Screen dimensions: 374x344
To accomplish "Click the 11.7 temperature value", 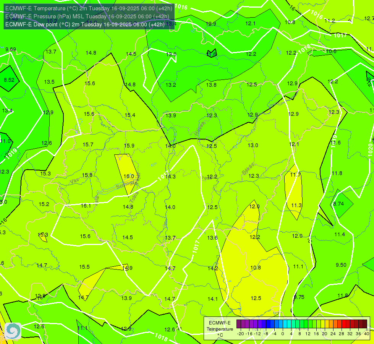I will (x=296, y=175).
